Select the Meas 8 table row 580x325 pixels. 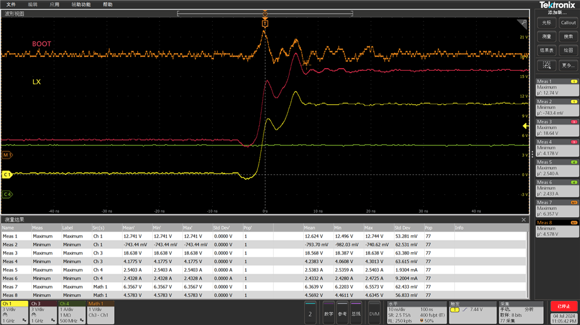point(264,295)
